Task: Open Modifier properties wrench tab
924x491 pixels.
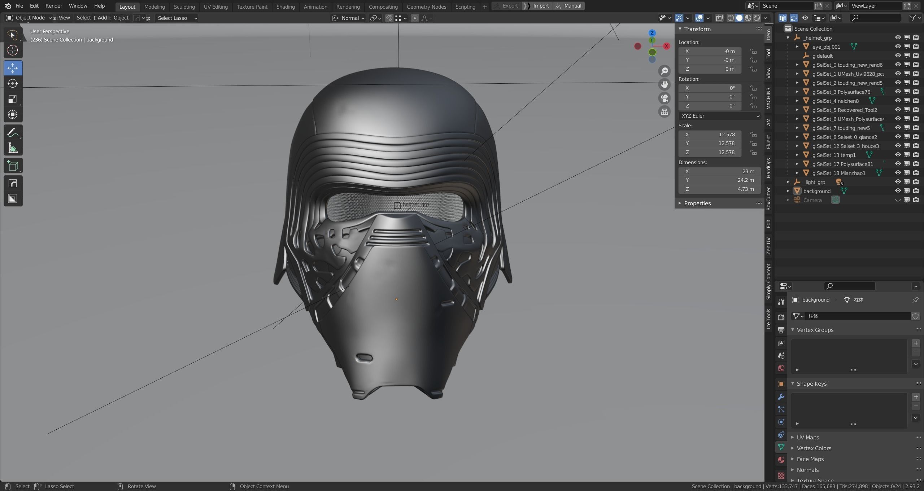Action: [x=781, y=397]
